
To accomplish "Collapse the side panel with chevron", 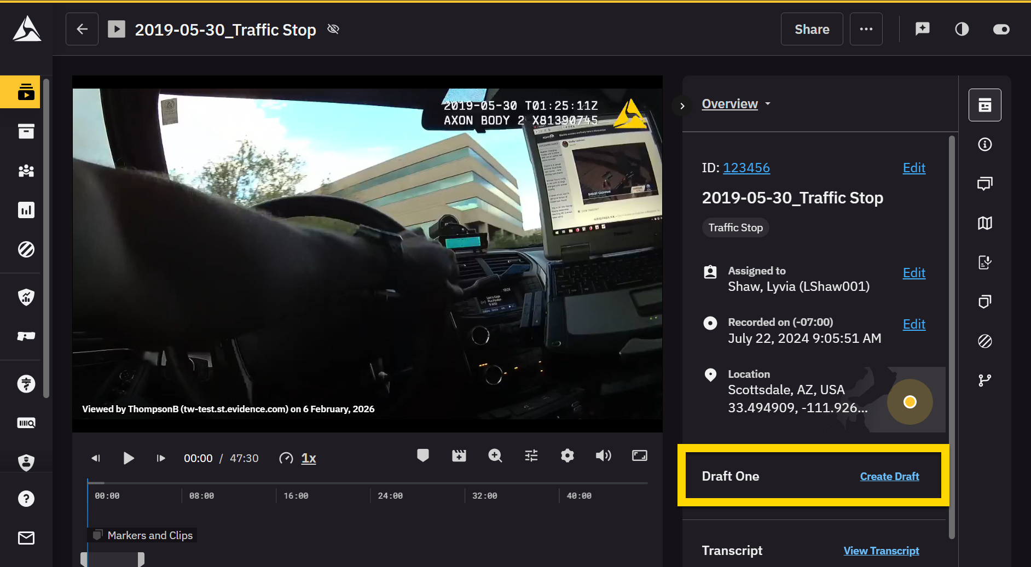I will [682, 106].
